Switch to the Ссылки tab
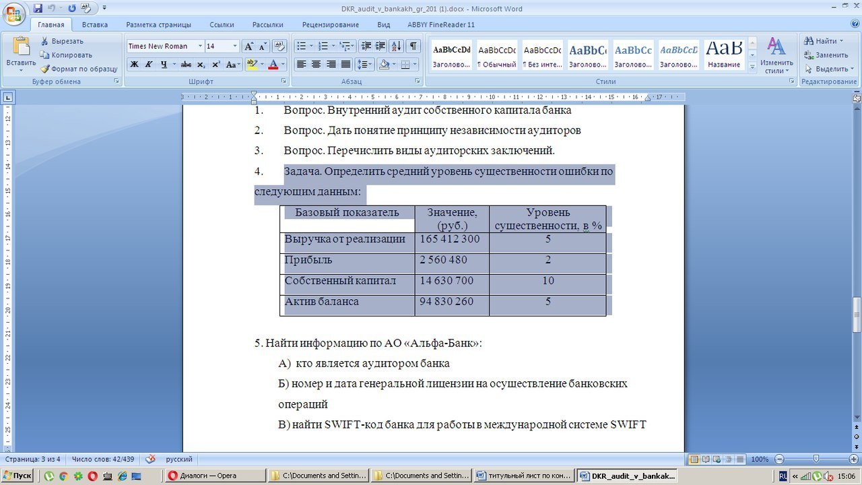This screenshot has height=485, width=862. [222, 25]
